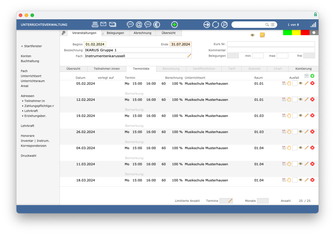Click the calendar icon on 26.02.2024 row

tap(284, 132)
